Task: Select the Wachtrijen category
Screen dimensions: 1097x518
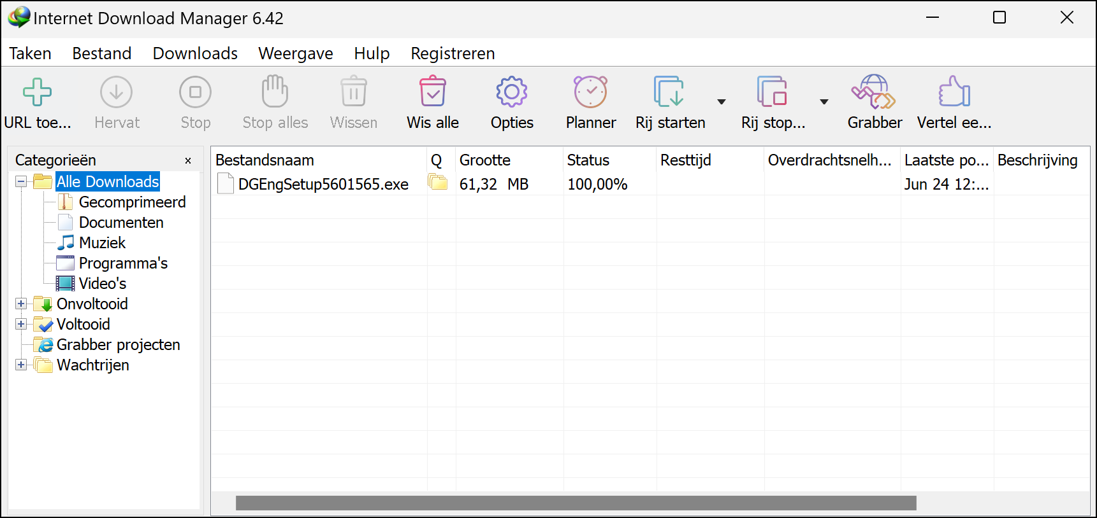Action: 92,365
